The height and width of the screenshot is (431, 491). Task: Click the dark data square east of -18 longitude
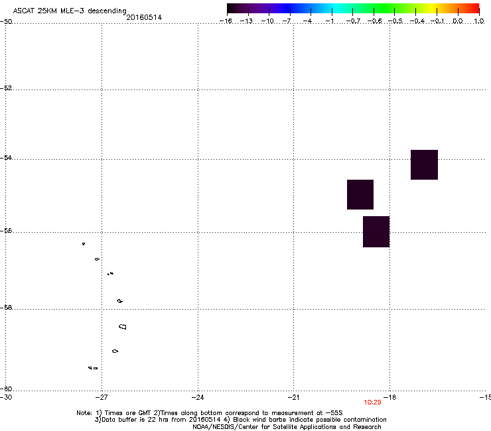(424, 164)
